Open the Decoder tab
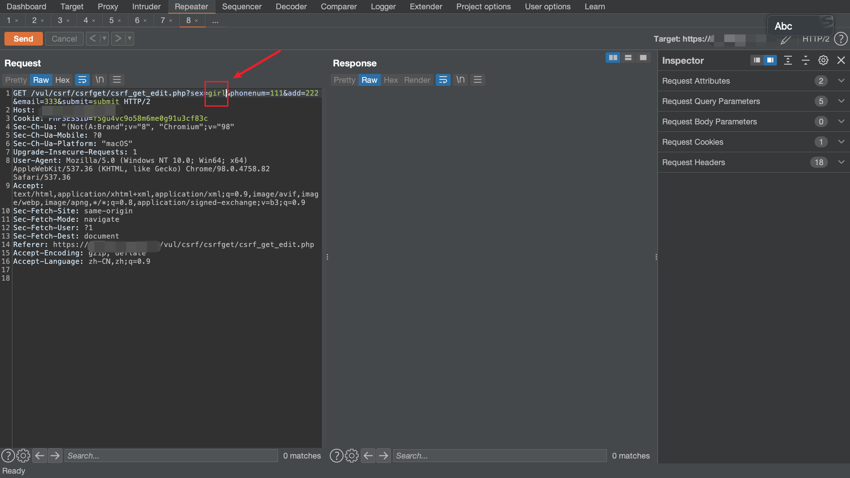 click(x=291, y=7)
